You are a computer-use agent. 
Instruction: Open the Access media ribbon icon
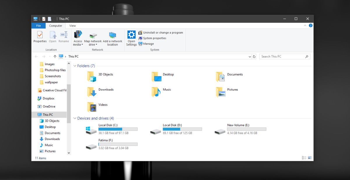click(78, 34)
